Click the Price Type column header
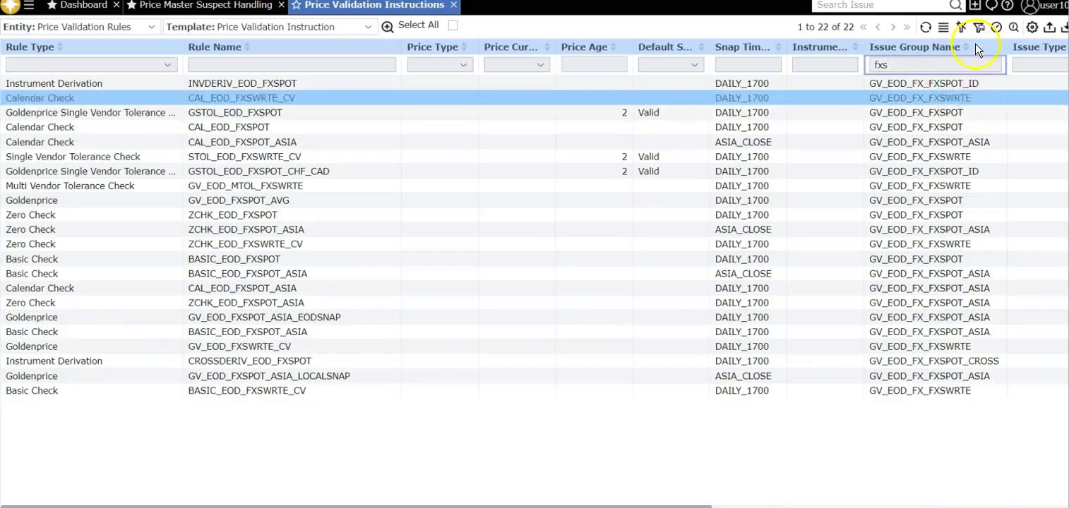 click(x=432, y=47)
